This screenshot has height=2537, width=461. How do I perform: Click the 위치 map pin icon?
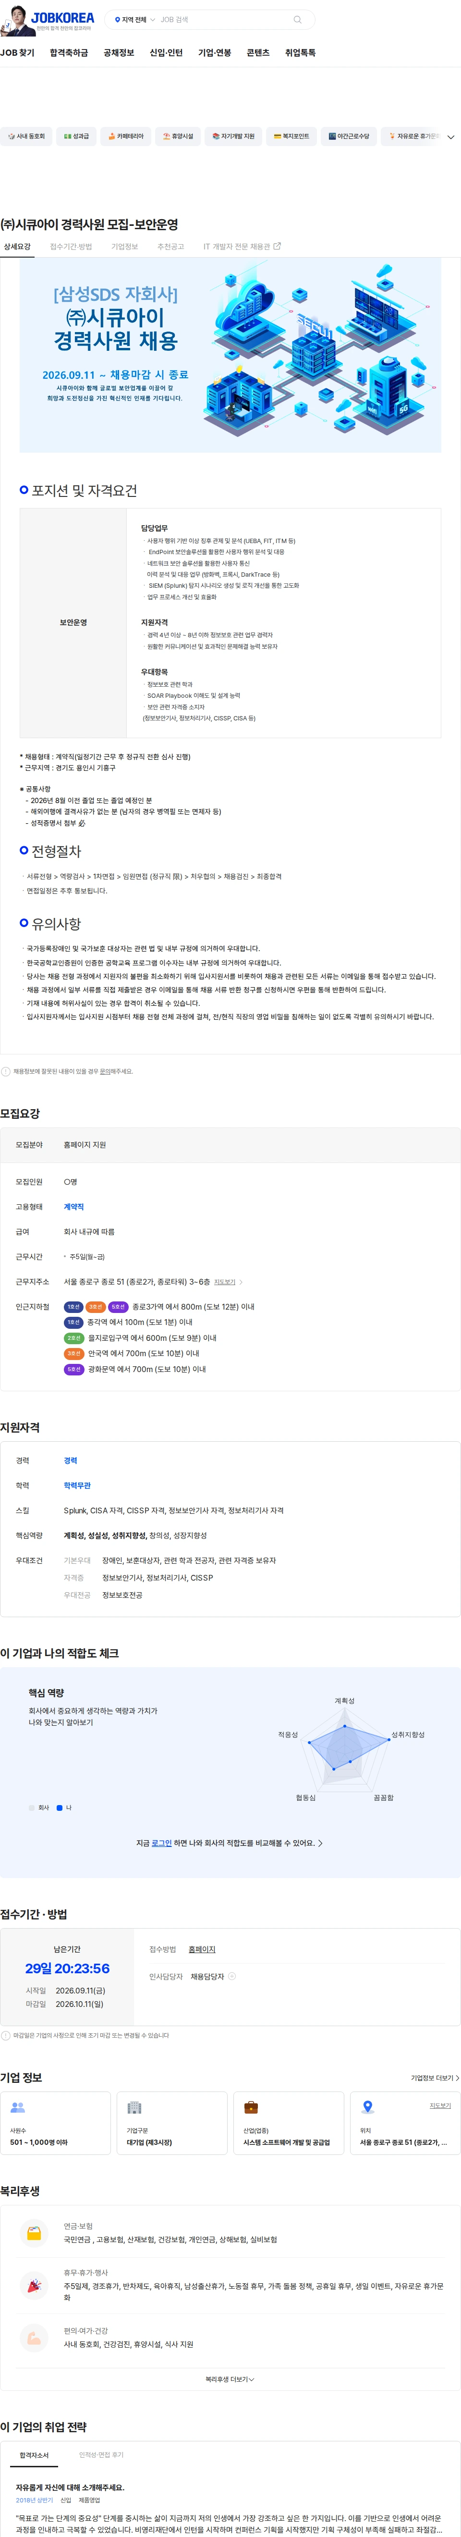pos(367,2106)
